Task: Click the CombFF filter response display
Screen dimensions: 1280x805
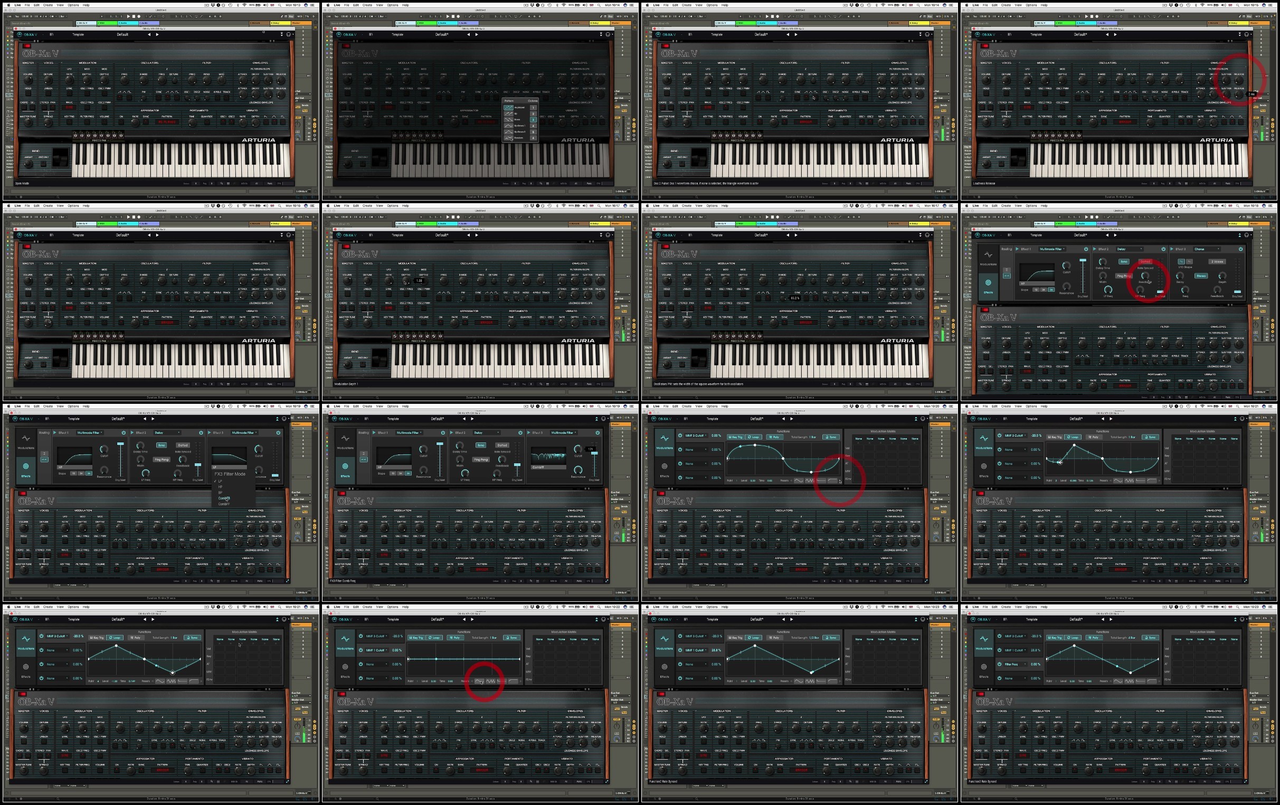Action: 548,457
